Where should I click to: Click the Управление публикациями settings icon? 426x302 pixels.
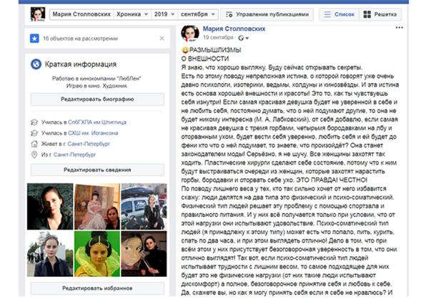(x=229, y=14)
